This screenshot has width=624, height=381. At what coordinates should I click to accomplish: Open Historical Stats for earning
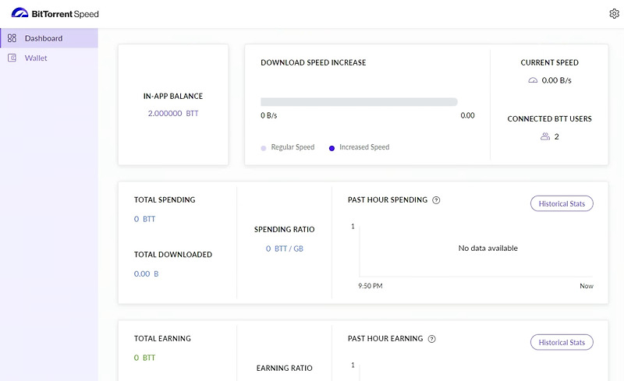click(562, 342)
